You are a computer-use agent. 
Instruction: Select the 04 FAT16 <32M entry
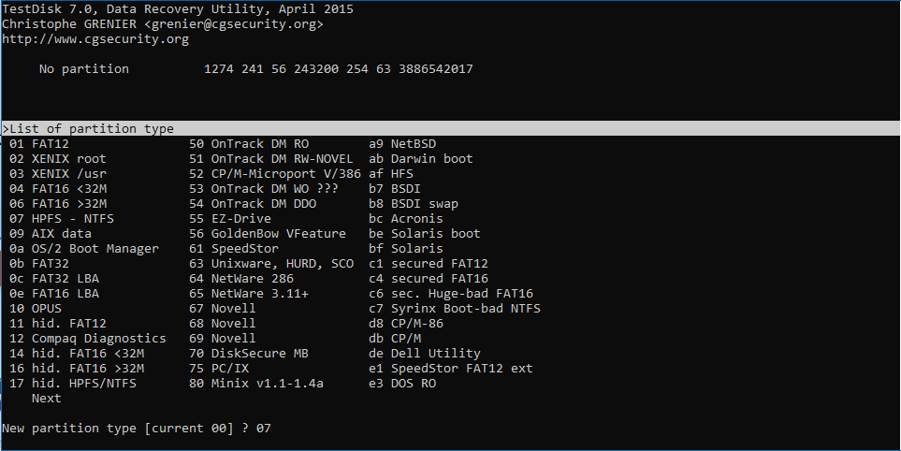(57, 188)
